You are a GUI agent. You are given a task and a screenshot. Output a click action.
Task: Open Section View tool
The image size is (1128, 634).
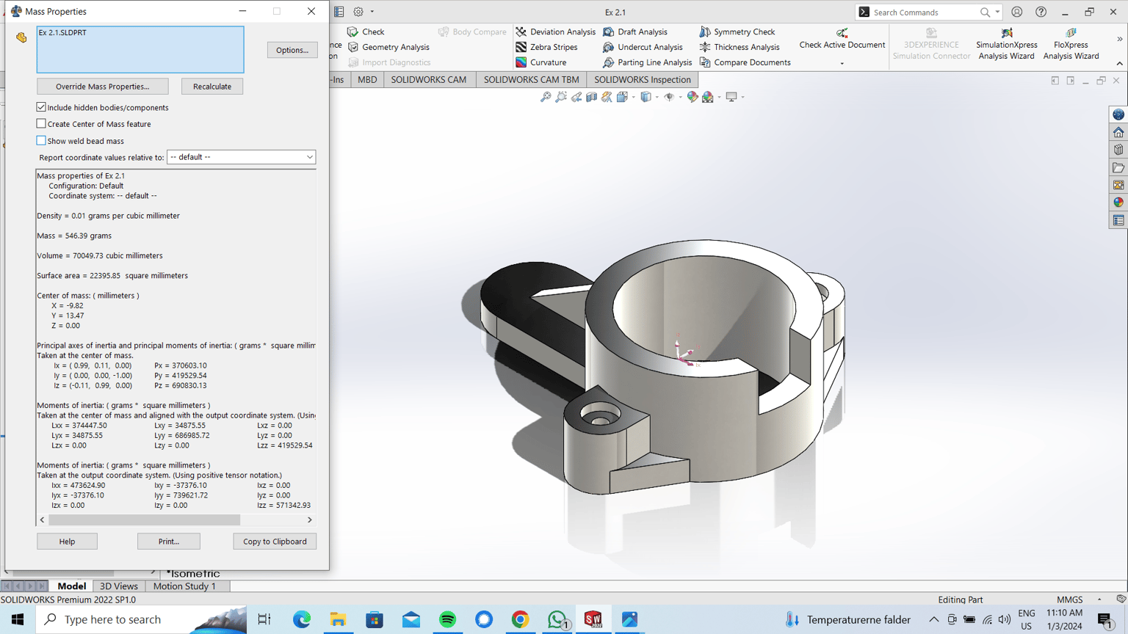click(x=592, y=97)
